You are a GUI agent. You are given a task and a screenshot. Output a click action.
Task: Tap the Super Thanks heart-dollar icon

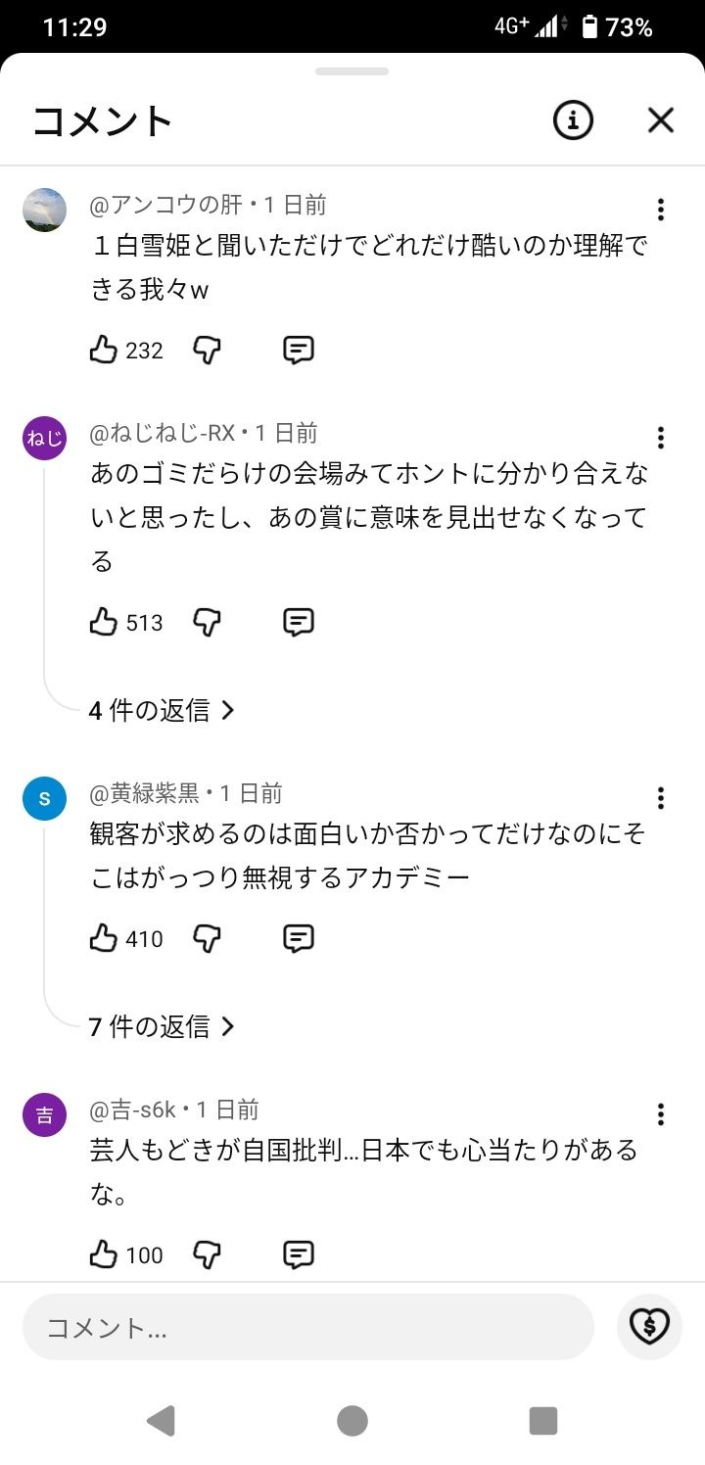pos(649,1327)
